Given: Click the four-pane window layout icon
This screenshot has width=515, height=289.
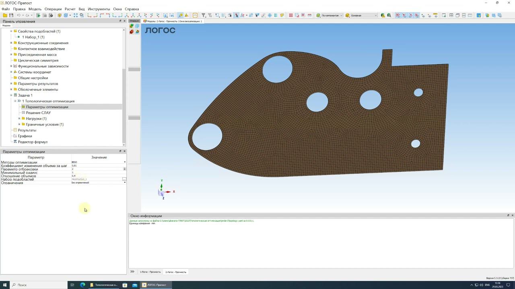Looking at the screenshot, I should coord(451,15).
